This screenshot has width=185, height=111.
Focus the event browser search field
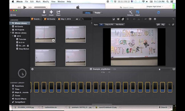pyautogui.click(x=87, y=19)
